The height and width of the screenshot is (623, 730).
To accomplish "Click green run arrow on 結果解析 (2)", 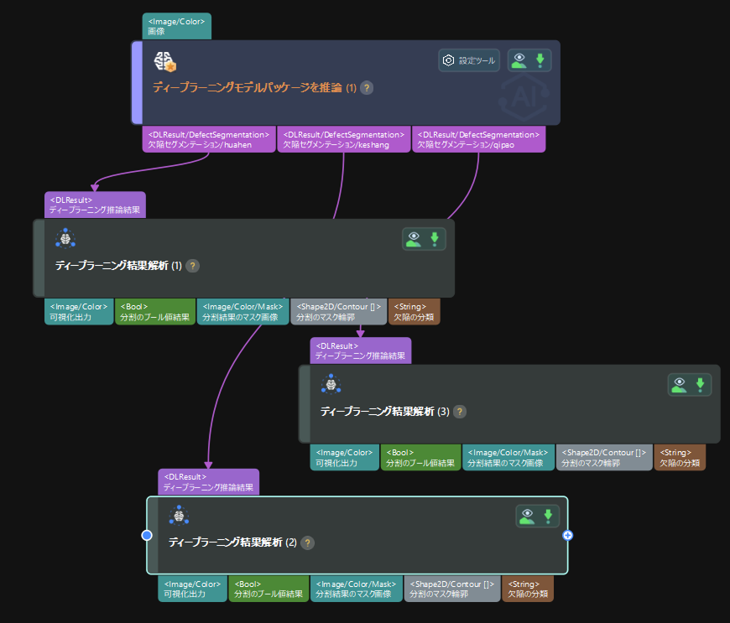I will tap(548, 516).
